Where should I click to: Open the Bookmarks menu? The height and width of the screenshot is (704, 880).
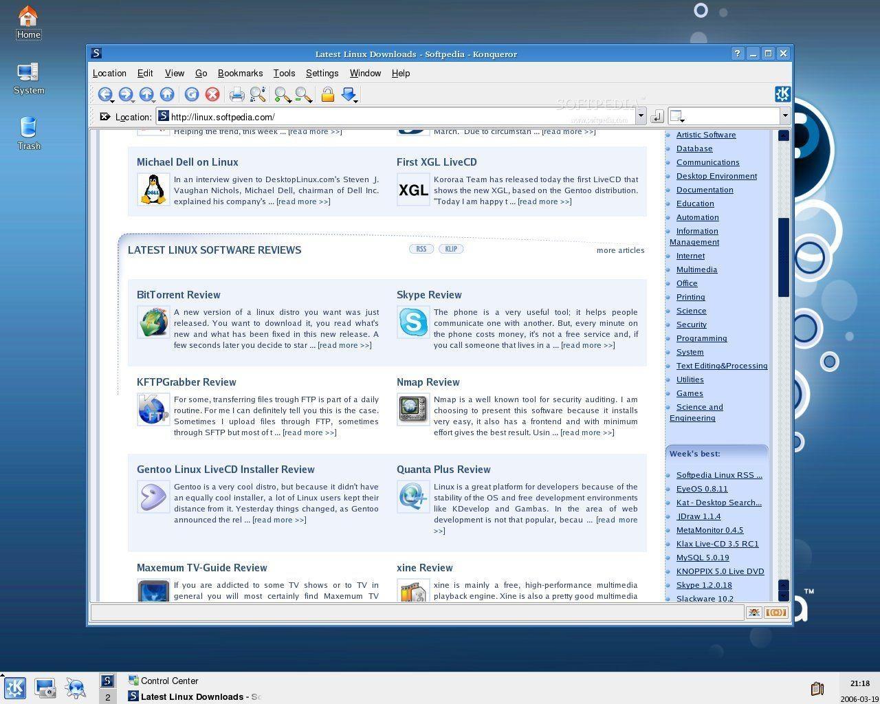[x=240, y=74]
